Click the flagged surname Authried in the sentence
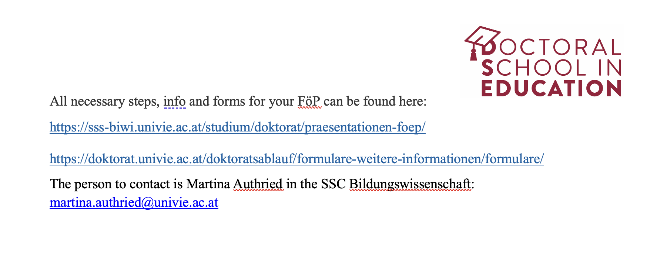Image resolution: width=647 pixels, height=274 pixels. click(x=258, y=184)
